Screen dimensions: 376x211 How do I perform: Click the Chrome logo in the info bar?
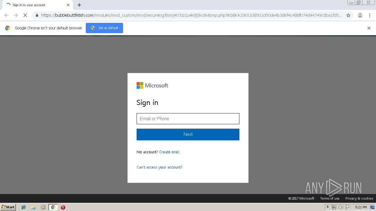pyautogui.click(x=8, y=28)
